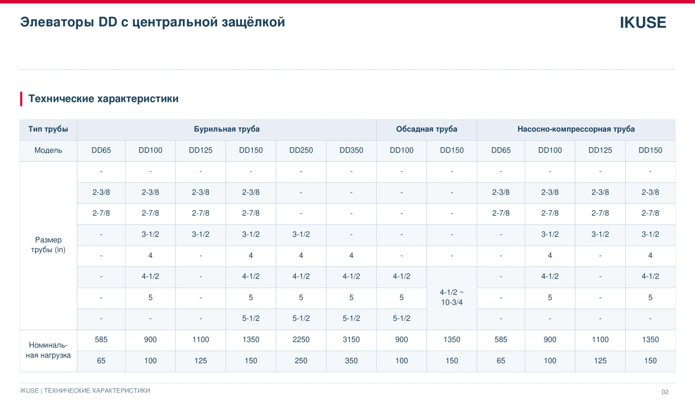Click the load value 2250
Screen dimensions: 695x407
tap(301, 340)
